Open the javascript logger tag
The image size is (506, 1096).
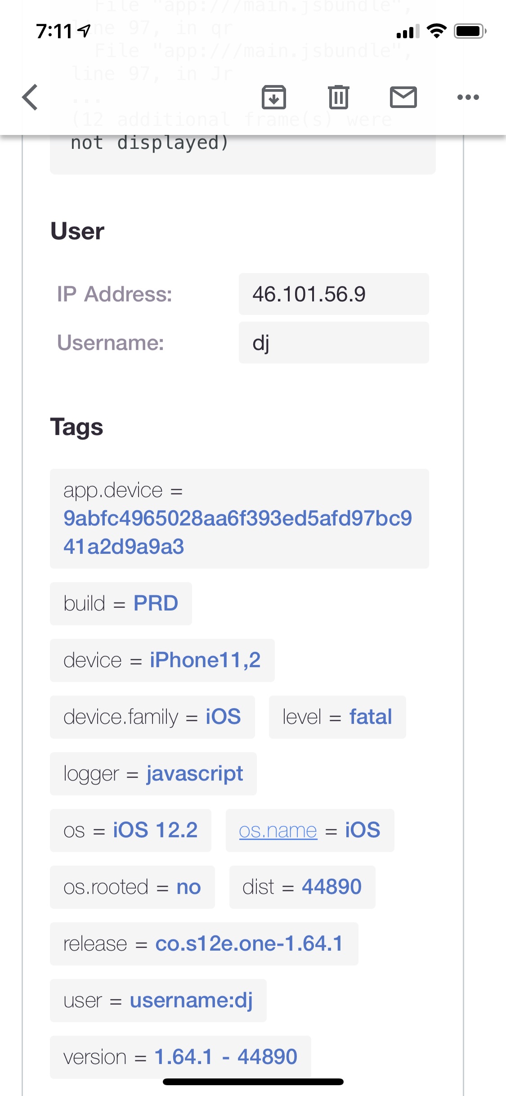coord(194,774)
